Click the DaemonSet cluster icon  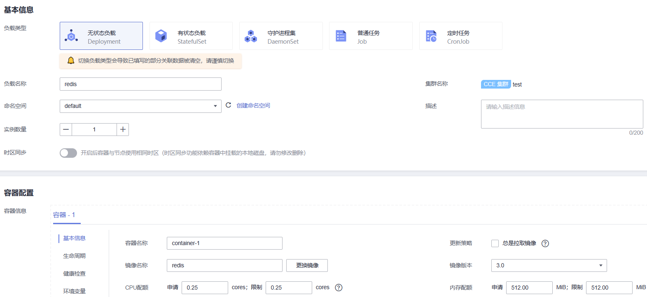251,36
